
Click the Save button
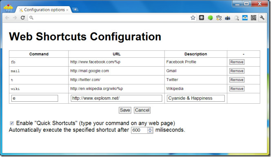point(125,110)
